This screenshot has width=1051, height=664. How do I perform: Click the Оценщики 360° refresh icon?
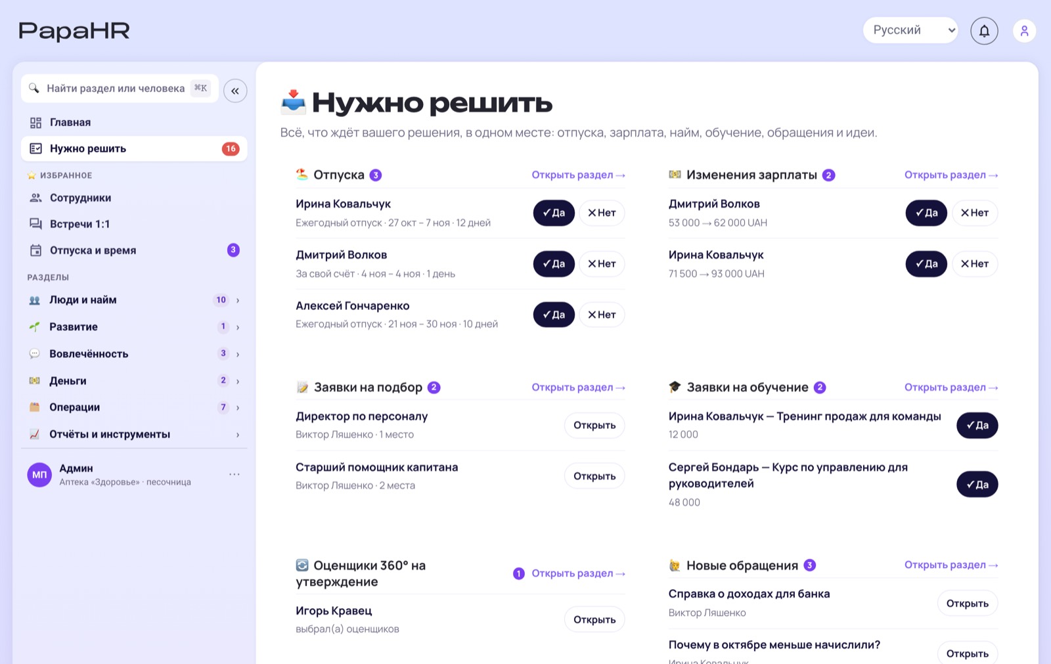point(302,565)
